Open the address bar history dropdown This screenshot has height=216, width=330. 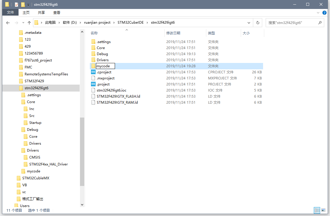(249, 22)
